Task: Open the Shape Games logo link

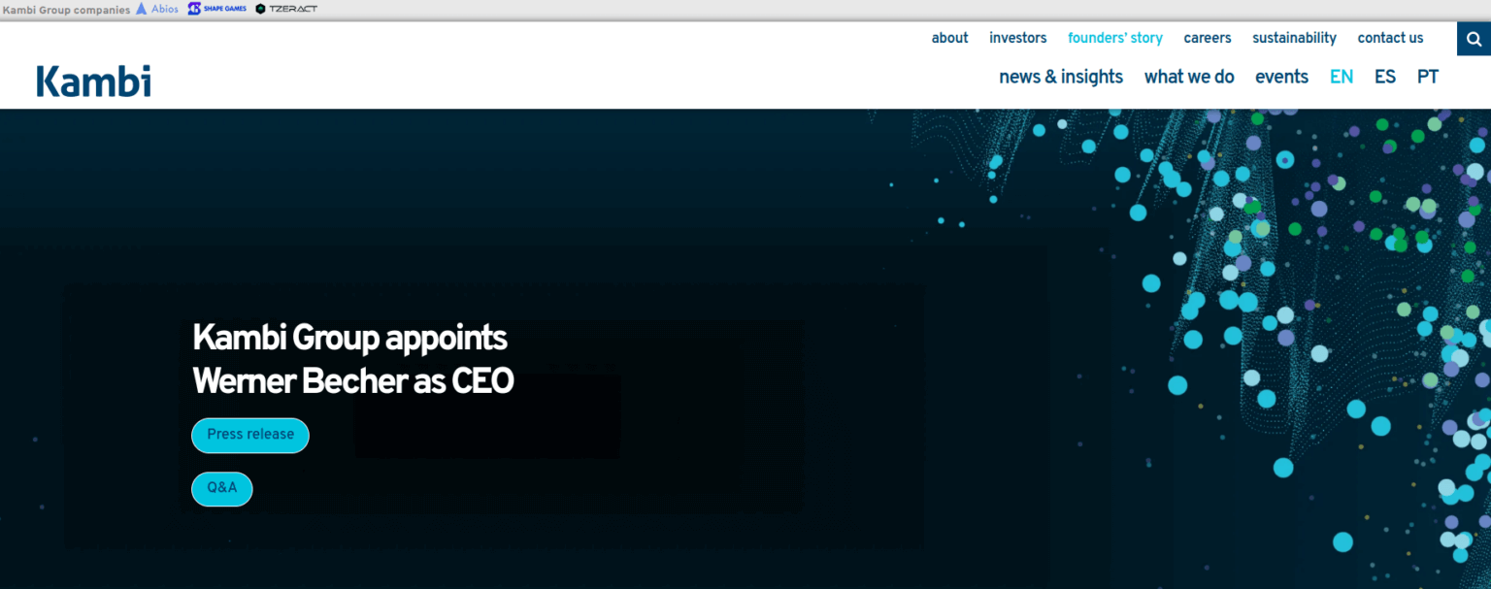Action: pyautogui.click(x=217, y=9)
